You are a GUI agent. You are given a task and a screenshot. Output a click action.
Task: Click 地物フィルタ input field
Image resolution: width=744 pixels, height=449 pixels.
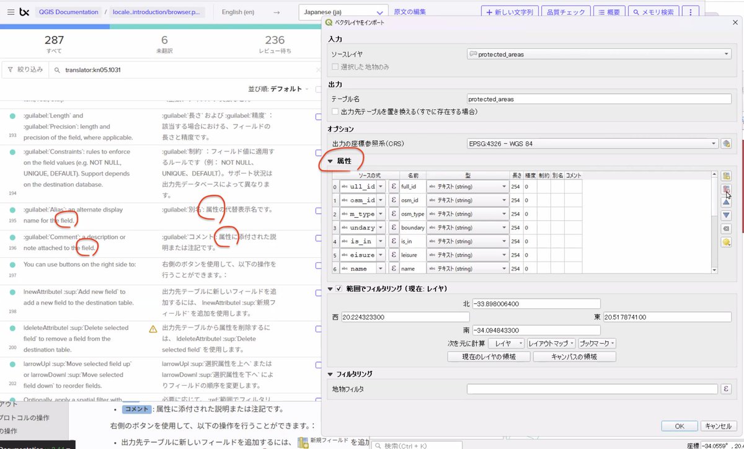(x=593, y=389)
